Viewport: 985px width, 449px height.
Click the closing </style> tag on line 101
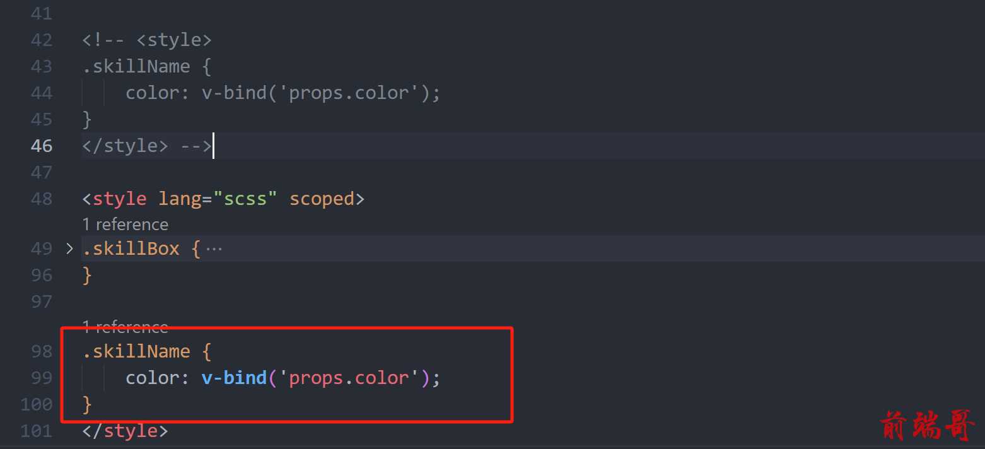tap(125, 431)
